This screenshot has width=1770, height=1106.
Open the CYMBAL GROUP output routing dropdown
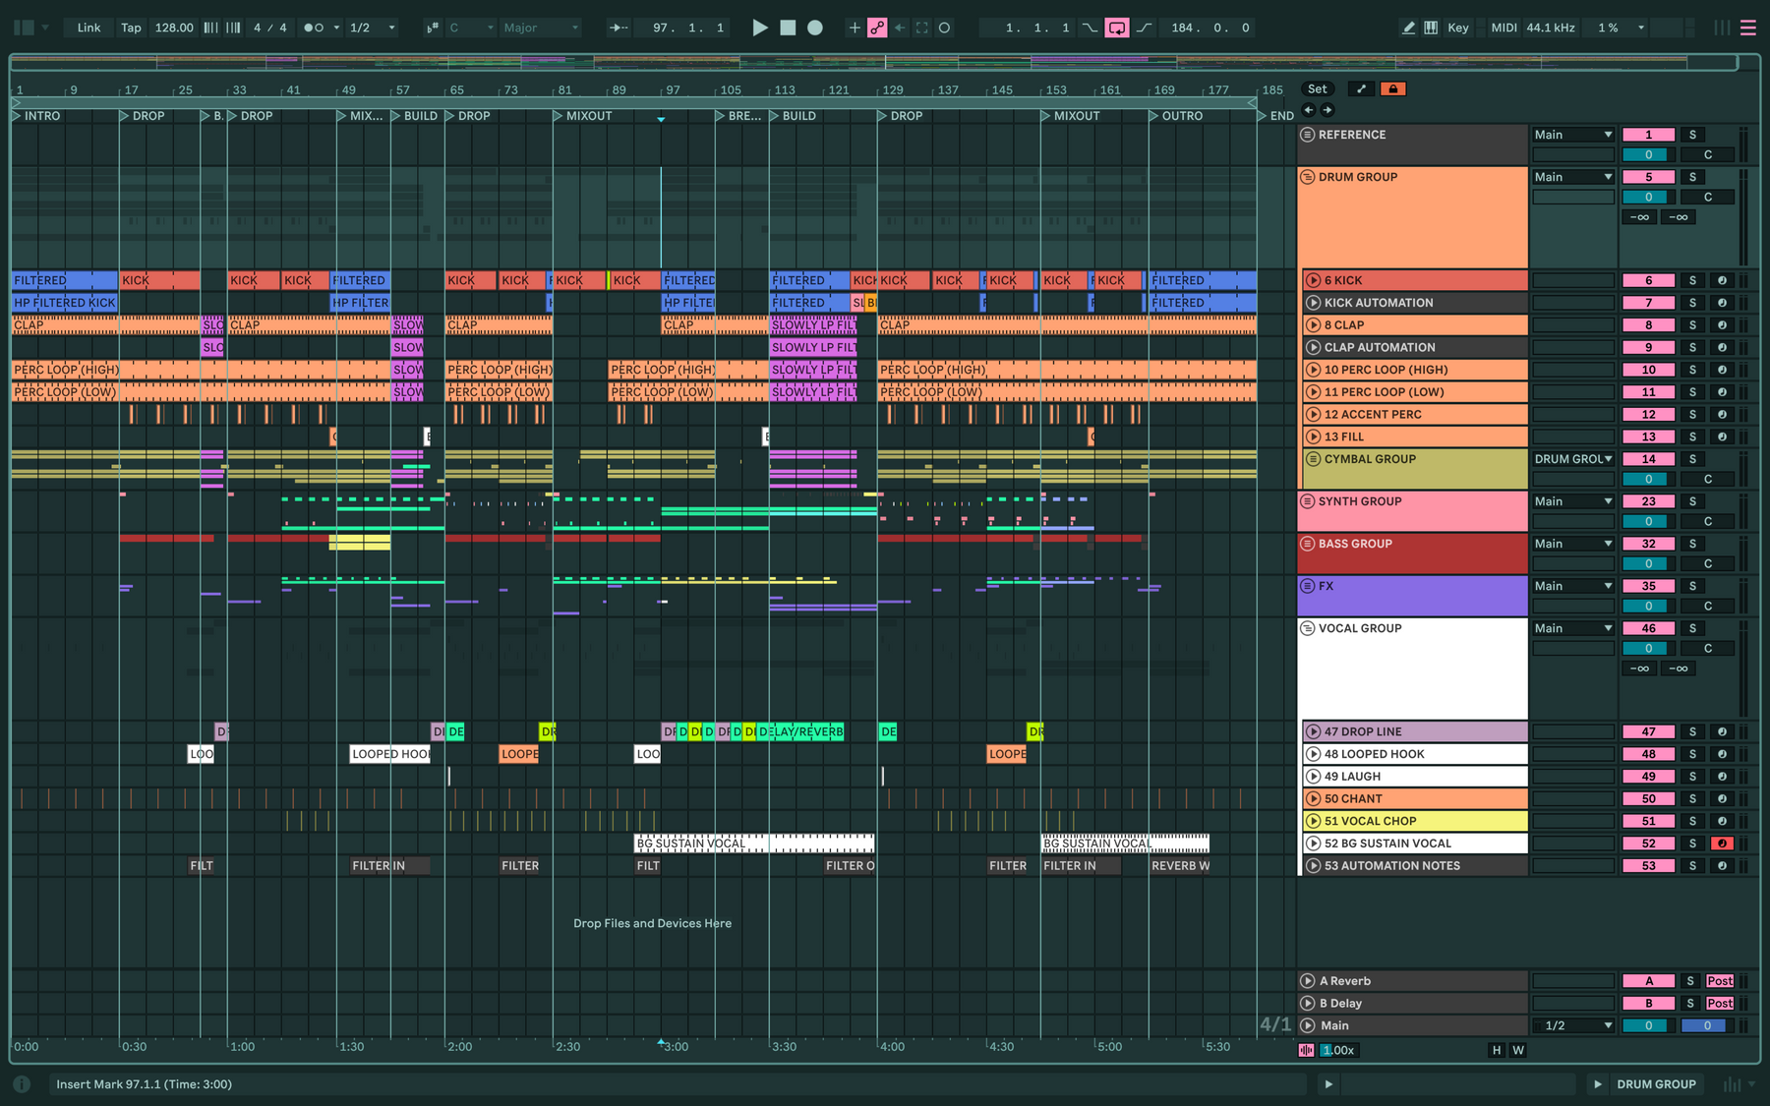click(x=1573, y=459)
